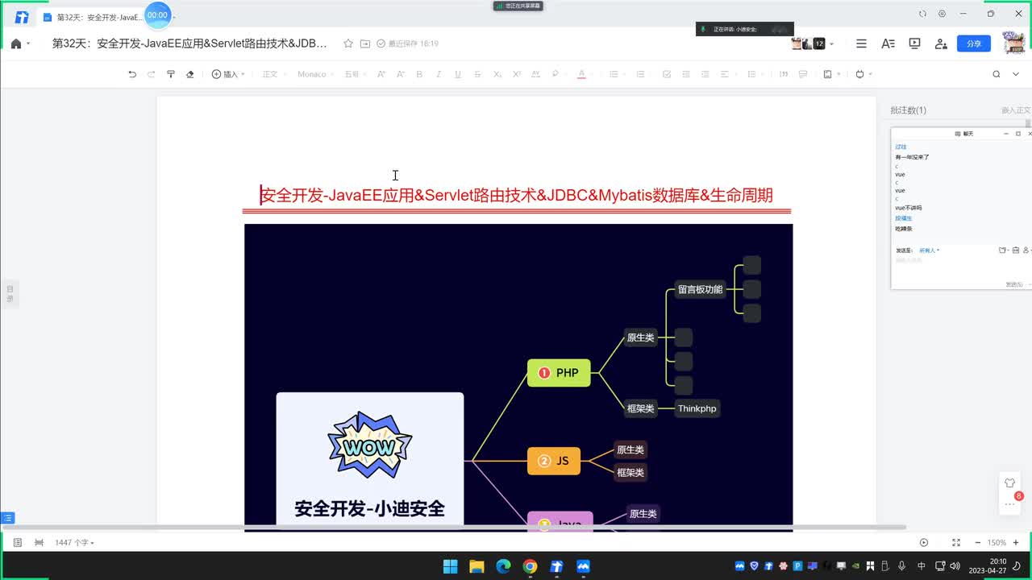Image resolution: width=1032 pixels, height=580 pixels.
Task: Click the add collaborator icon
Action: pos(941,43)
